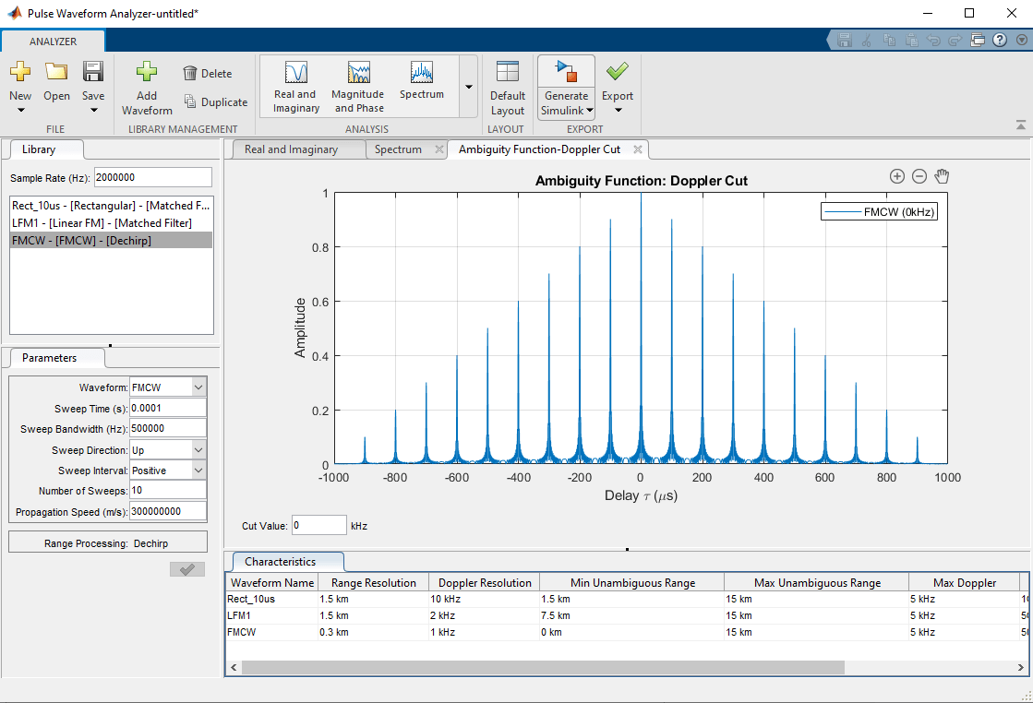The image size is (1033, 703).
Task: Apply the Default Layout
Action: (507, 88)
